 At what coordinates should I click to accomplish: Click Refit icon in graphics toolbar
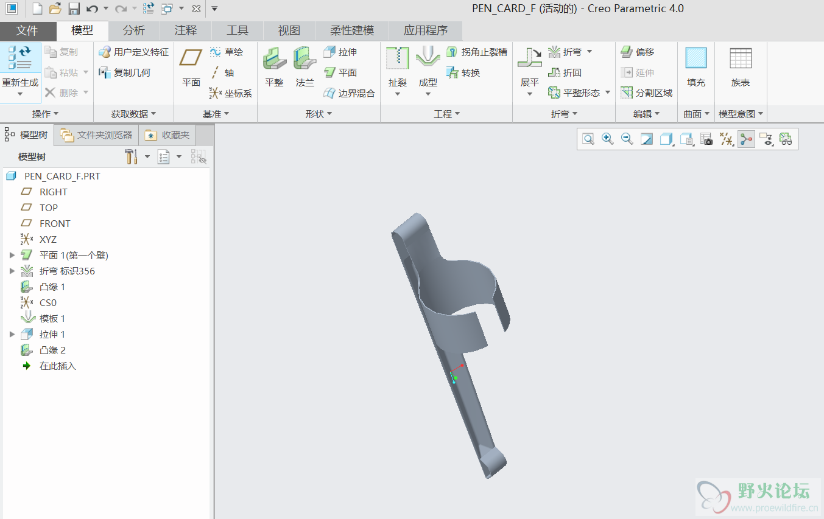(x=588, y=139)
